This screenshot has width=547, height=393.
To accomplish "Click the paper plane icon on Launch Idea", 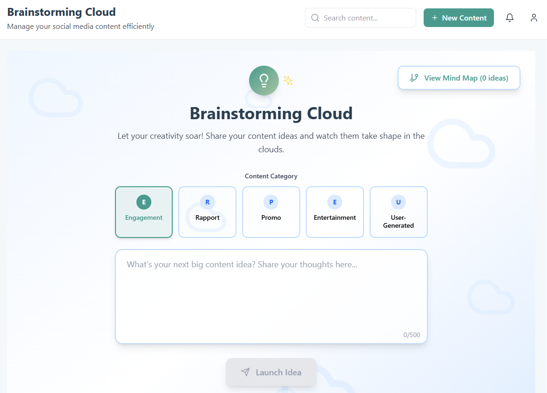I will pyautogui.click(x=245, y=372).
